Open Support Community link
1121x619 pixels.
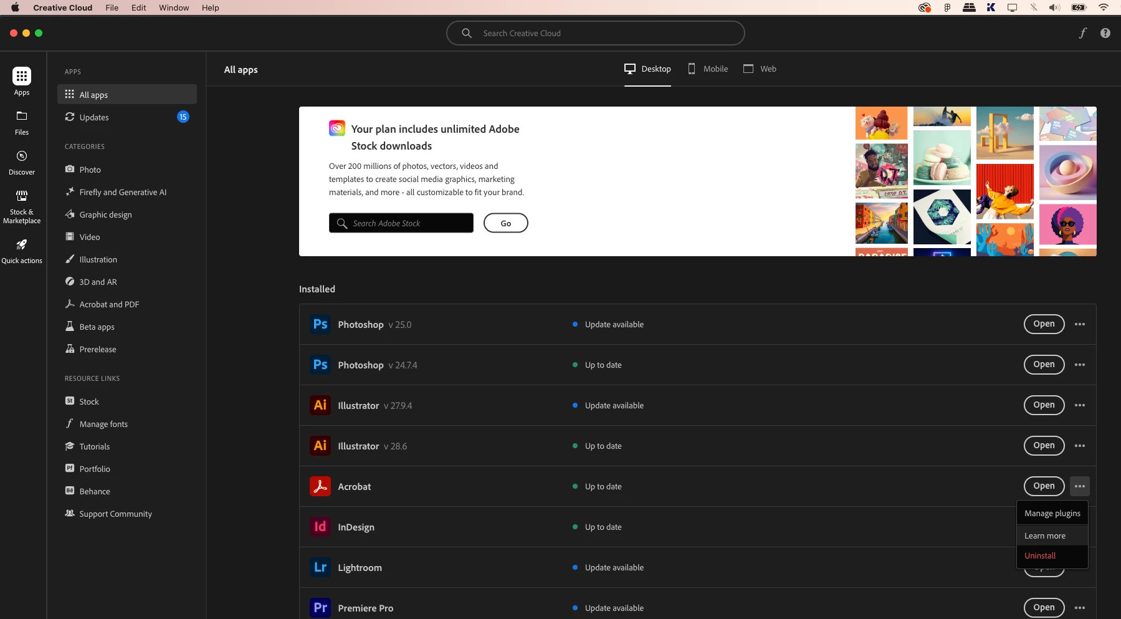[x=127, y=514]
